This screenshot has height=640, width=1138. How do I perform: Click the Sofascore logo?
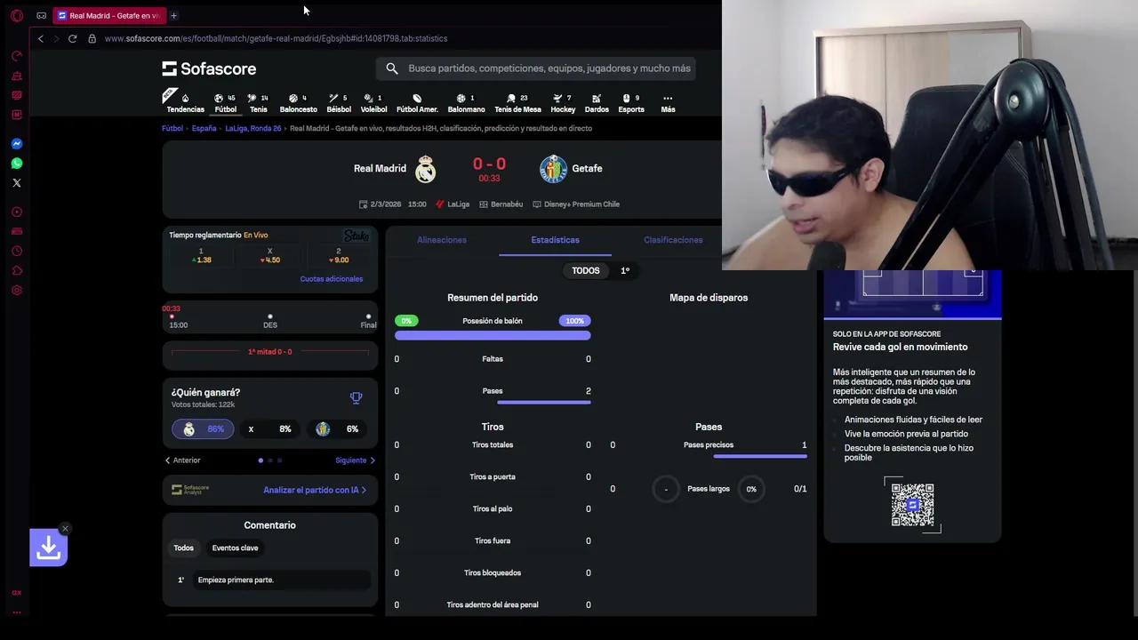[209, 68]
